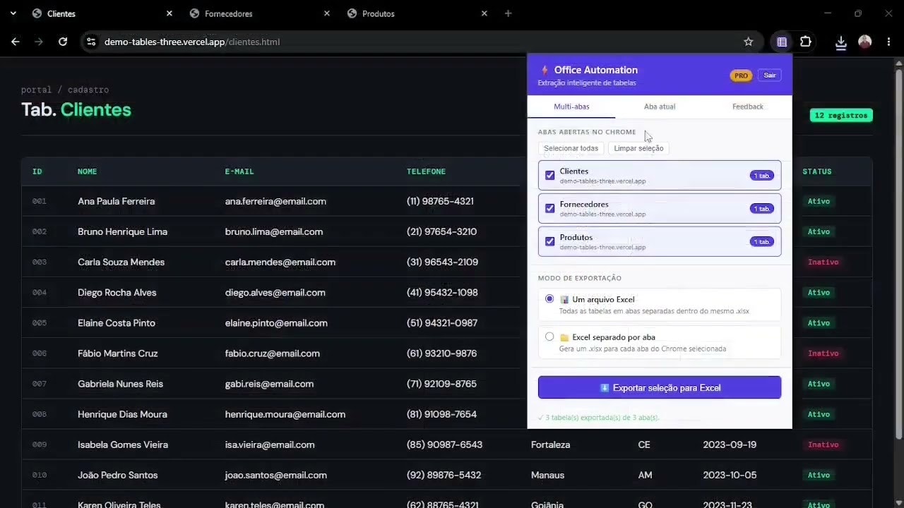Screen dimensions: 904x508
Task: Click the email bruno.lima@email.com
Action: [274, 231]
